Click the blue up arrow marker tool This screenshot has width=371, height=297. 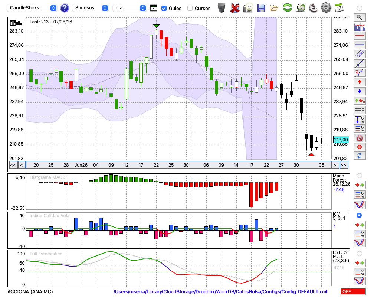(x=359, y=91)
